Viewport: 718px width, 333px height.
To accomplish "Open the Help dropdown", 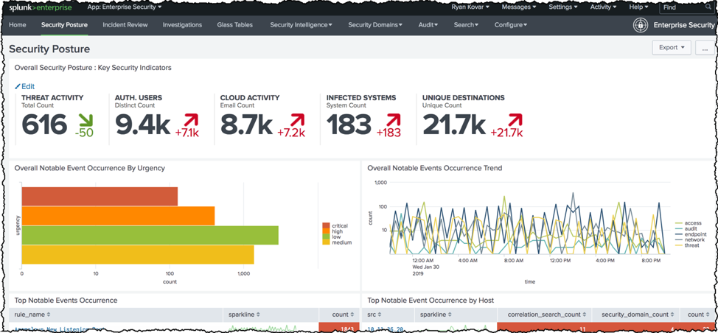I will click(638, 7).
